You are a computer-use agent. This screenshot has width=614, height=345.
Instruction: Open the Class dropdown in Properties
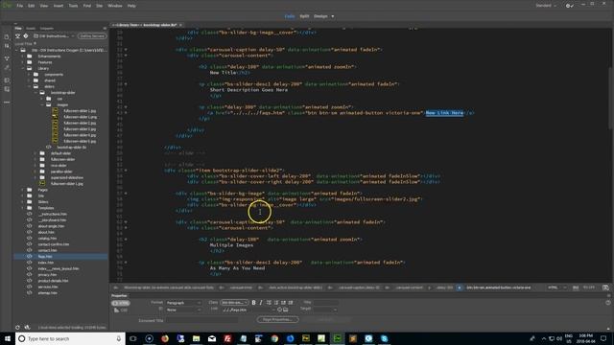(x=234, y=303)
